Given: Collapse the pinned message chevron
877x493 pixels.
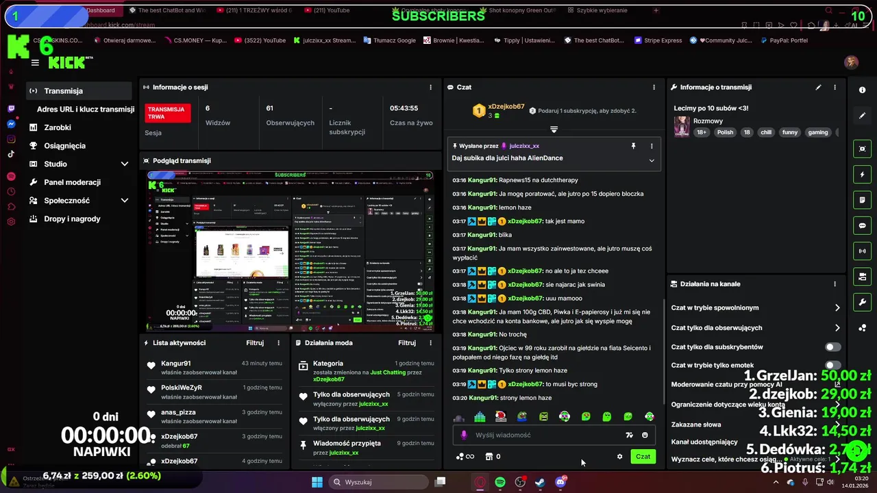Looking at the screenshot, I should pyautogui.click(x=651, y=160).
